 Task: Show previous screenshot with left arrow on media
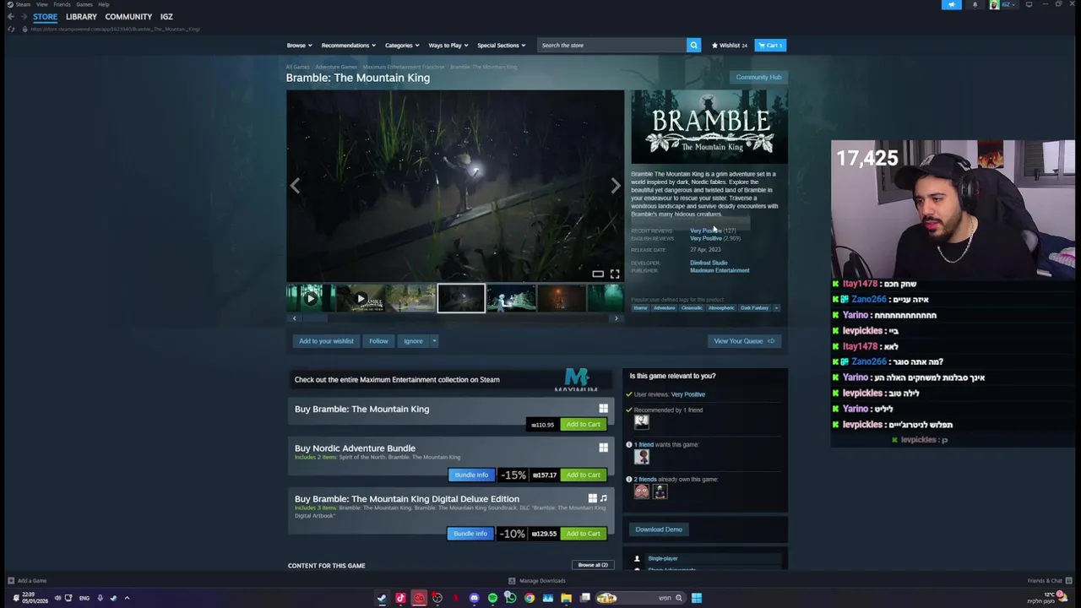[295, 186]
